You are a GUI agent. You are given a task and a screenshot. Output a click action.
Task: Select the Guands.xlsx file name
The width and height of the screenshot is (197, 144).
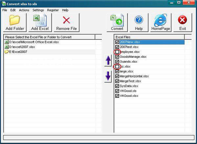128,62
